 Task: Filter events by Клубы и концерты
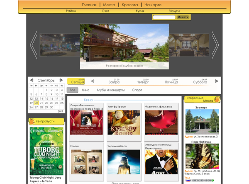[x=110, y=90]
